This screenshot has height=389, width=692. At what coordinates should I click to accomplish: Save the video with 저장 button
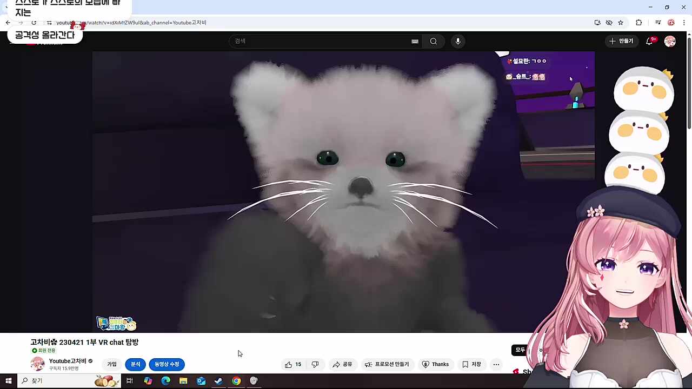pos(471,365)
